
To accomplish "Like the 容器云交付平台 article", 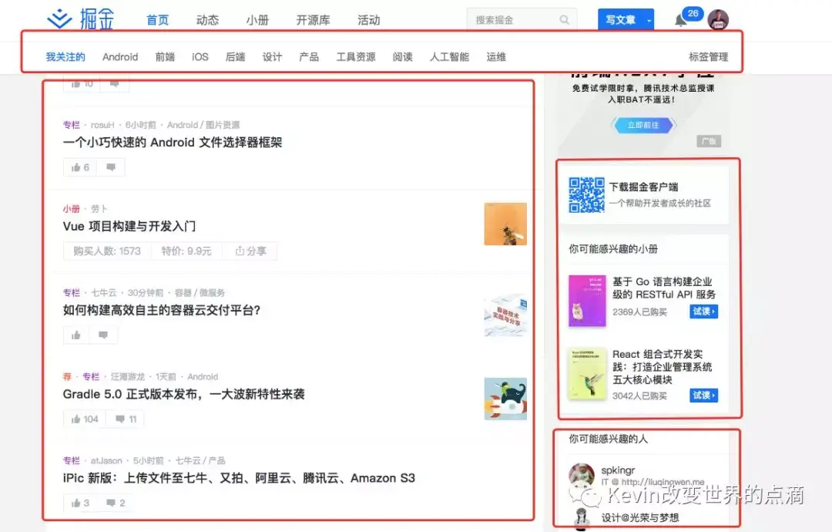I will click(75, 335).
